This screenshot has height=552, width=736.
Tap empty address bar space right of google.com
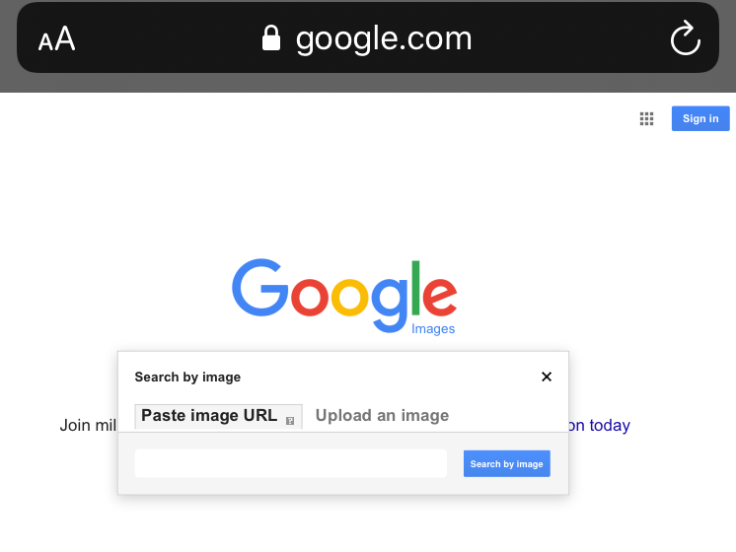(572, 39)
